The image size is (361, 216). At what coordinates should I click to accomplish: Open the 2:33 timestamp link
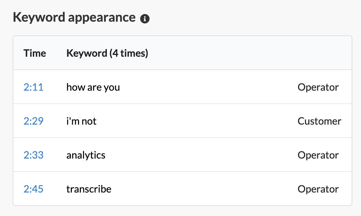click(33, 155)
